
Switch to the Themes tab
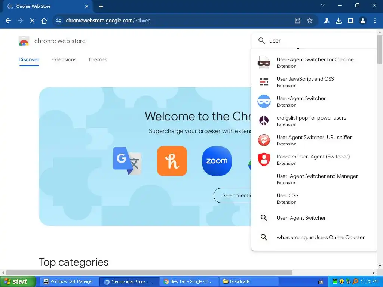[x=98, y=59]
